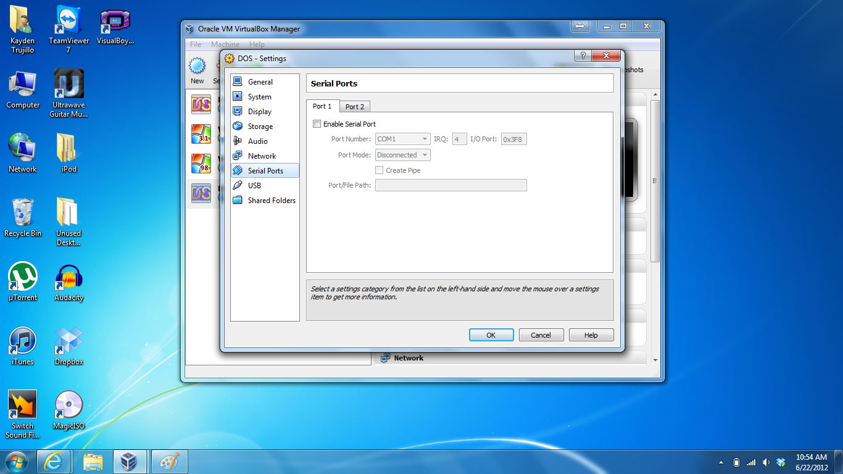
Task: Open Unused Desktop folder shortcut
Action: (x=69, y=222)
